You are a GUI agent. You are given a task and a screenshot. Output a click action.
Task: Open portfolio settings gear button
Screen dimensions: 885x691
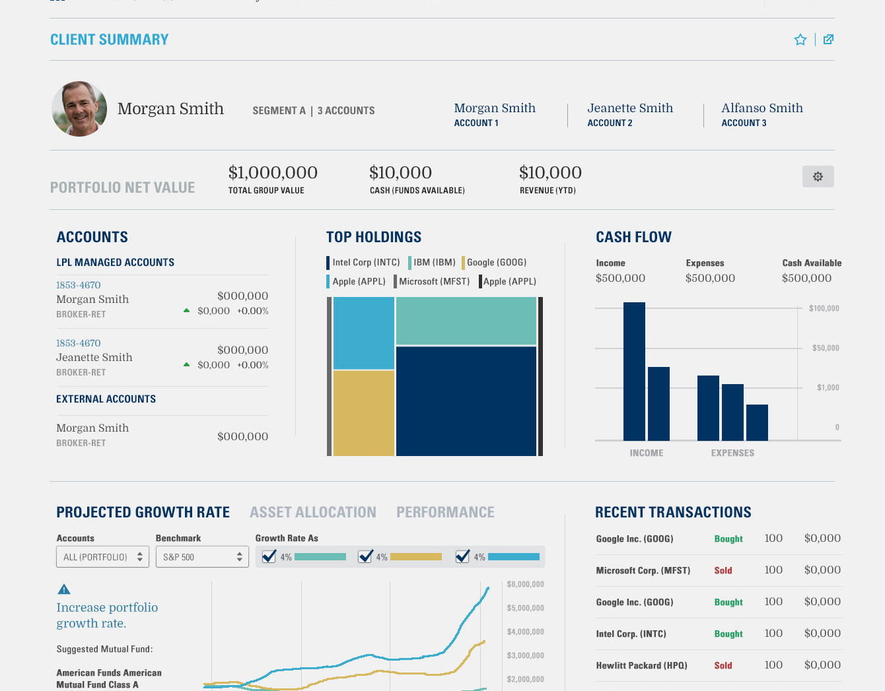coord(818,176)
